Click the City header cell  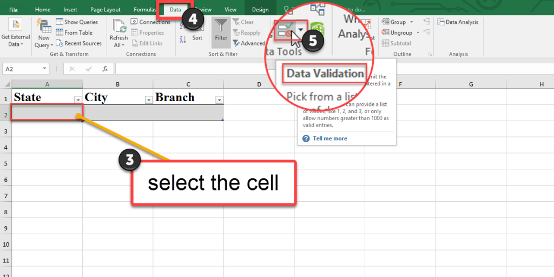[118, 97]
